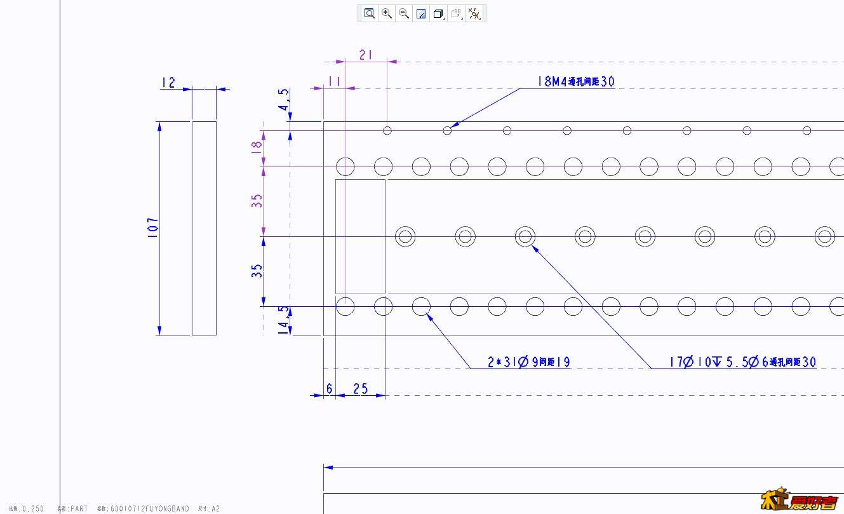Click the PART type label in footer
This screenshot has width=844, height=514.
coord(79,509)
